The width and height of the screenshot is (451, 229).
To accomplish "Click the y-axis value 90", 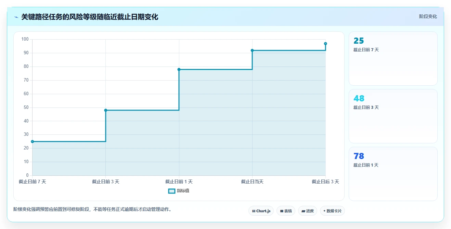I will point(26,53).
